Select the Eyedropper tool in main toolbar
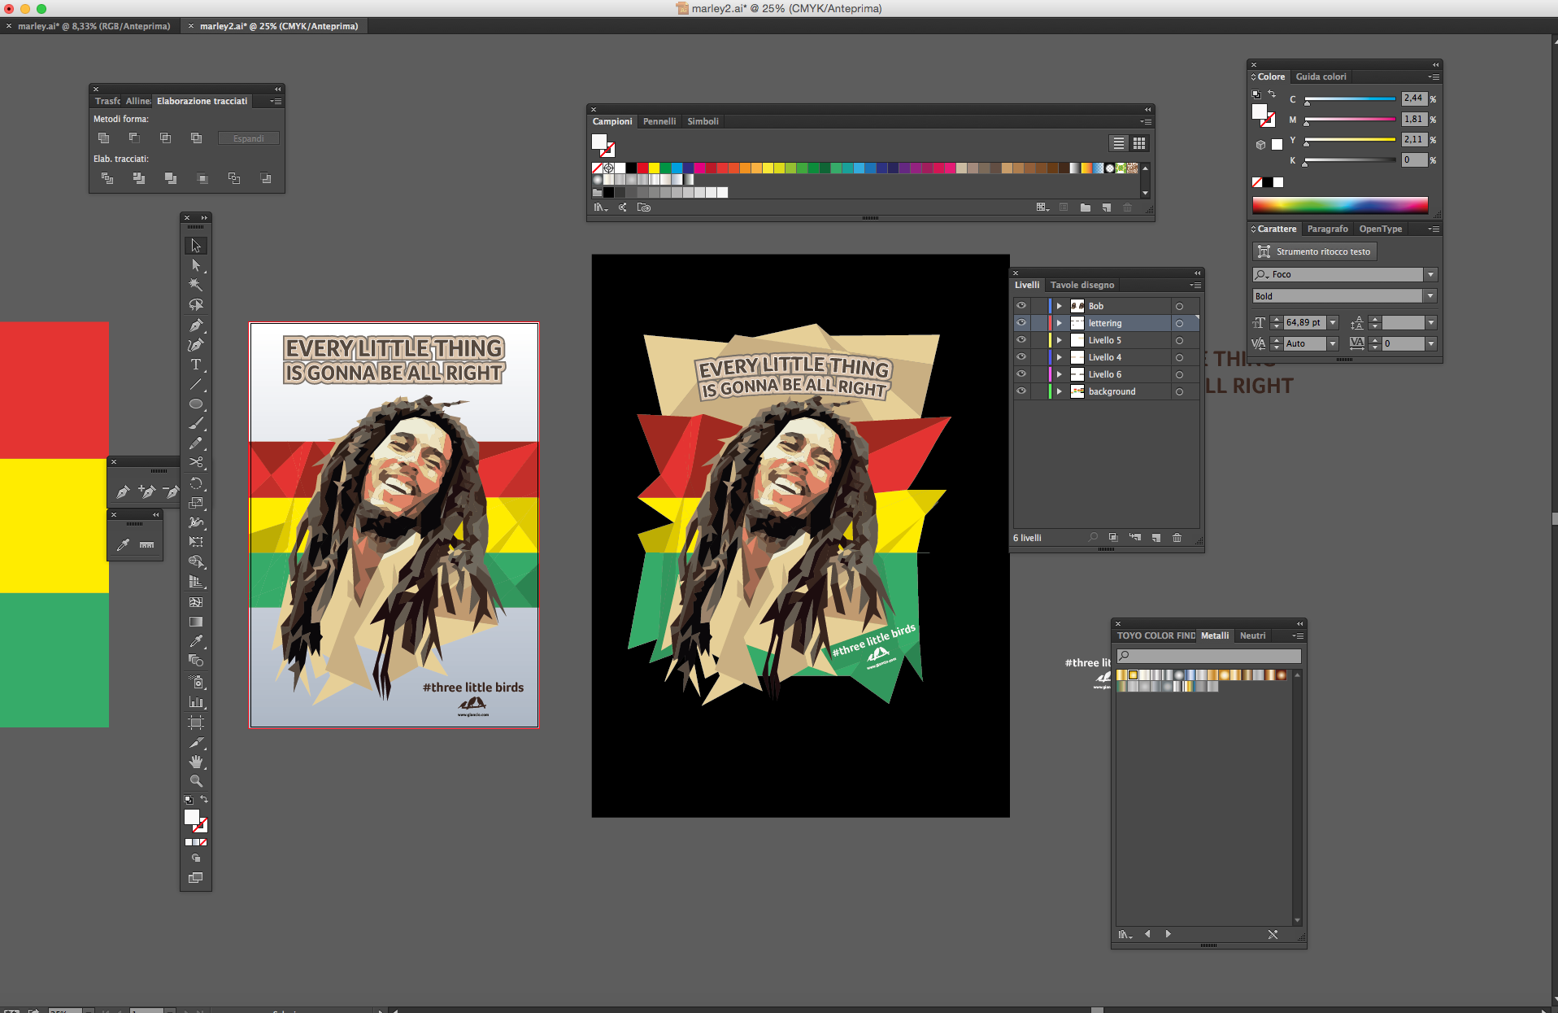 196,641
